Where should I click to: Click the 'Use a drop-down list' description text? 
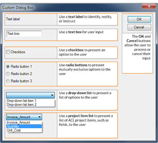85,95
